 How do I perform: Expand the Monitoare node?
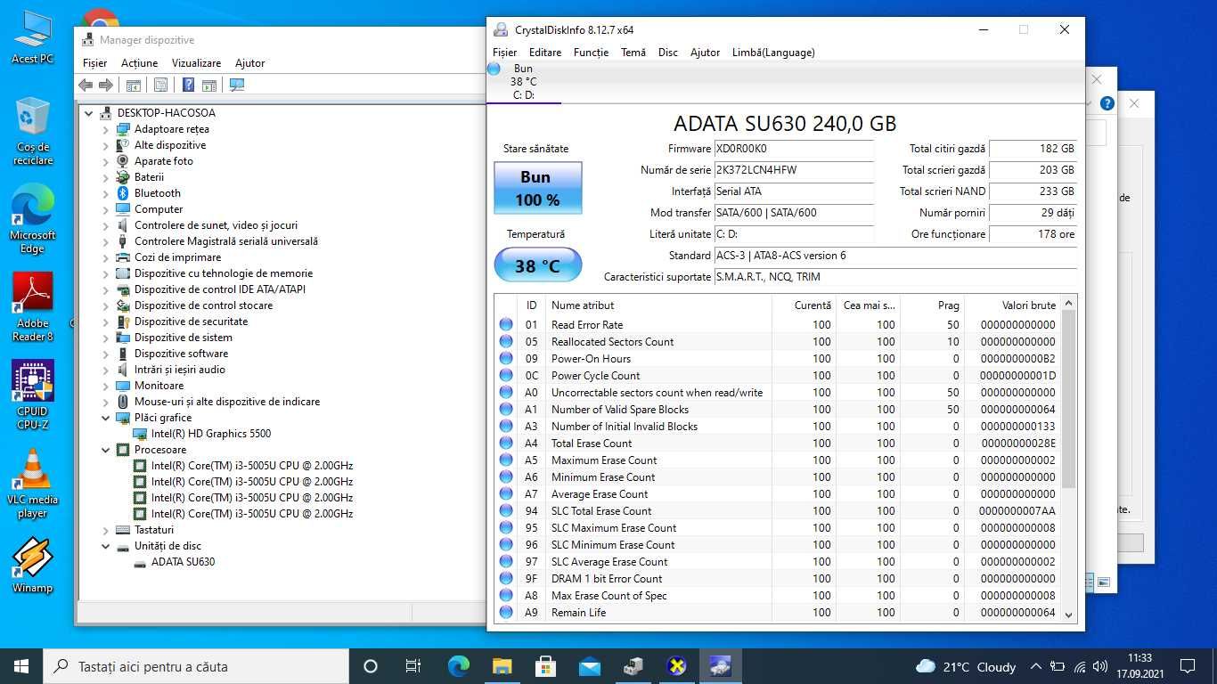(x=106, y=386)
